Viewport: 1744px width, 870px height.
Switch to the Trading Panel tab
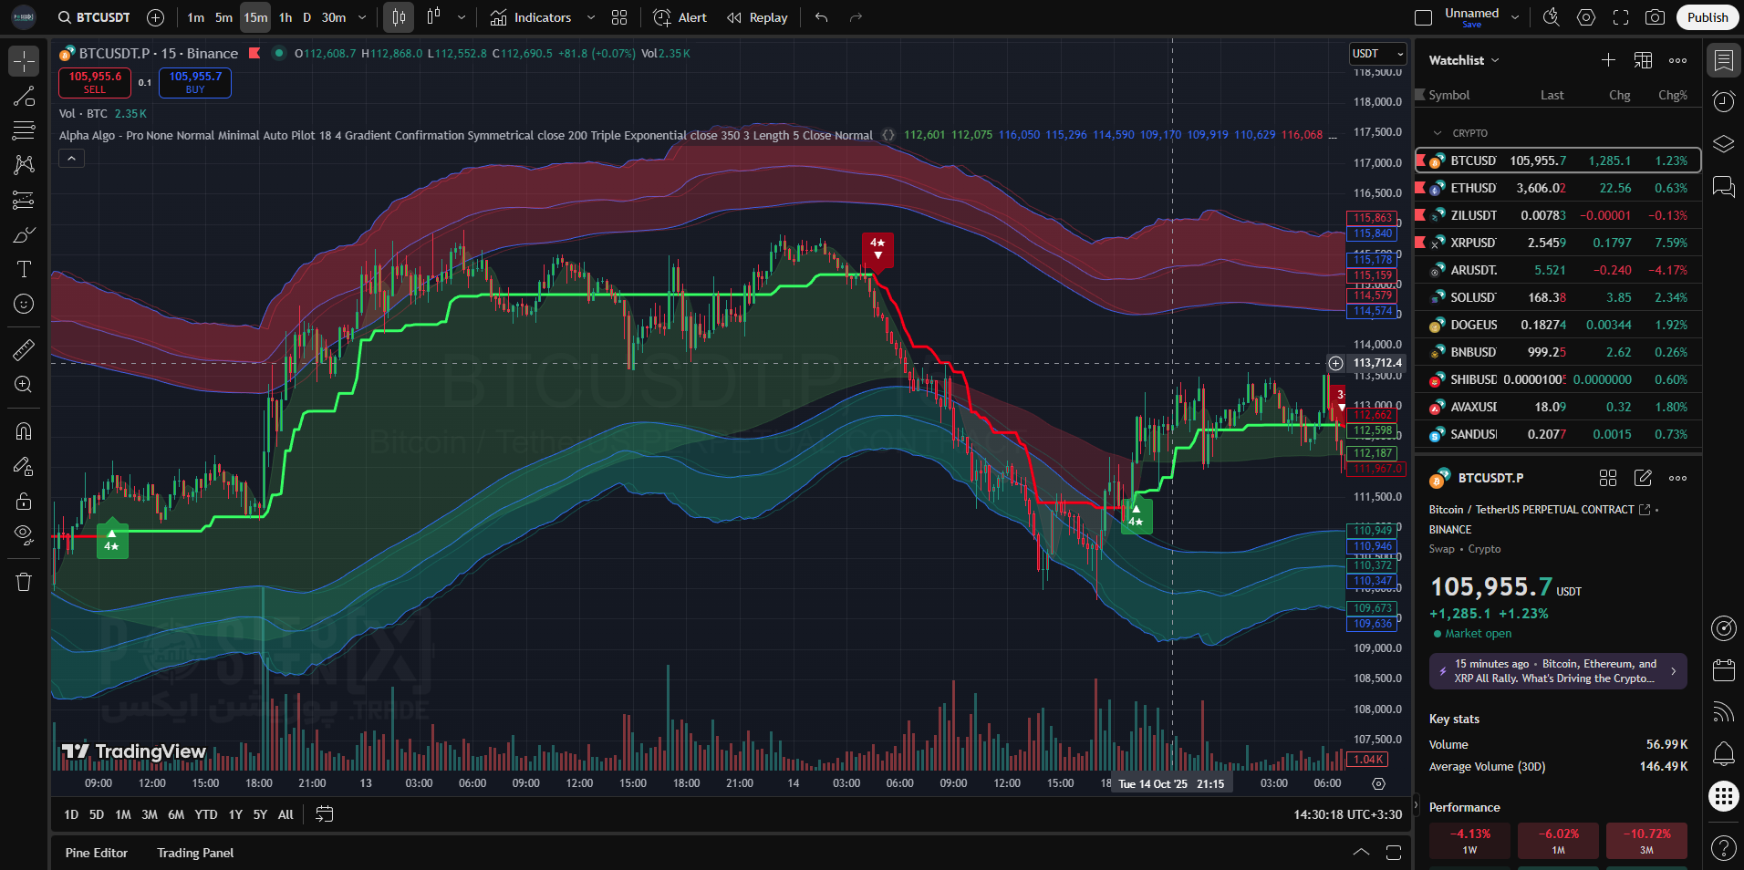tap(195, 853)
